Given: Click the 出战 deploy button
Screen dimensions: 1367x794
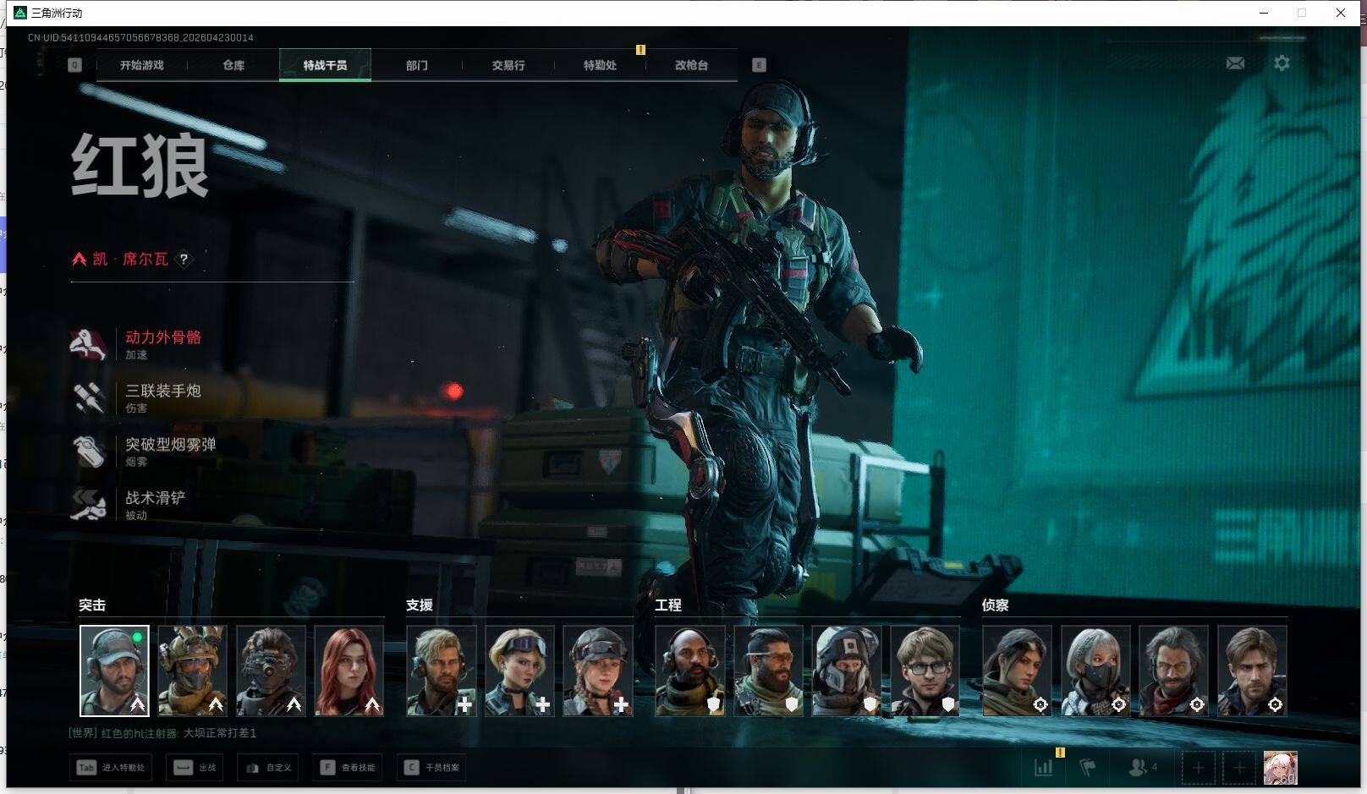Looking at the screenshot, I should coord(196,768).
